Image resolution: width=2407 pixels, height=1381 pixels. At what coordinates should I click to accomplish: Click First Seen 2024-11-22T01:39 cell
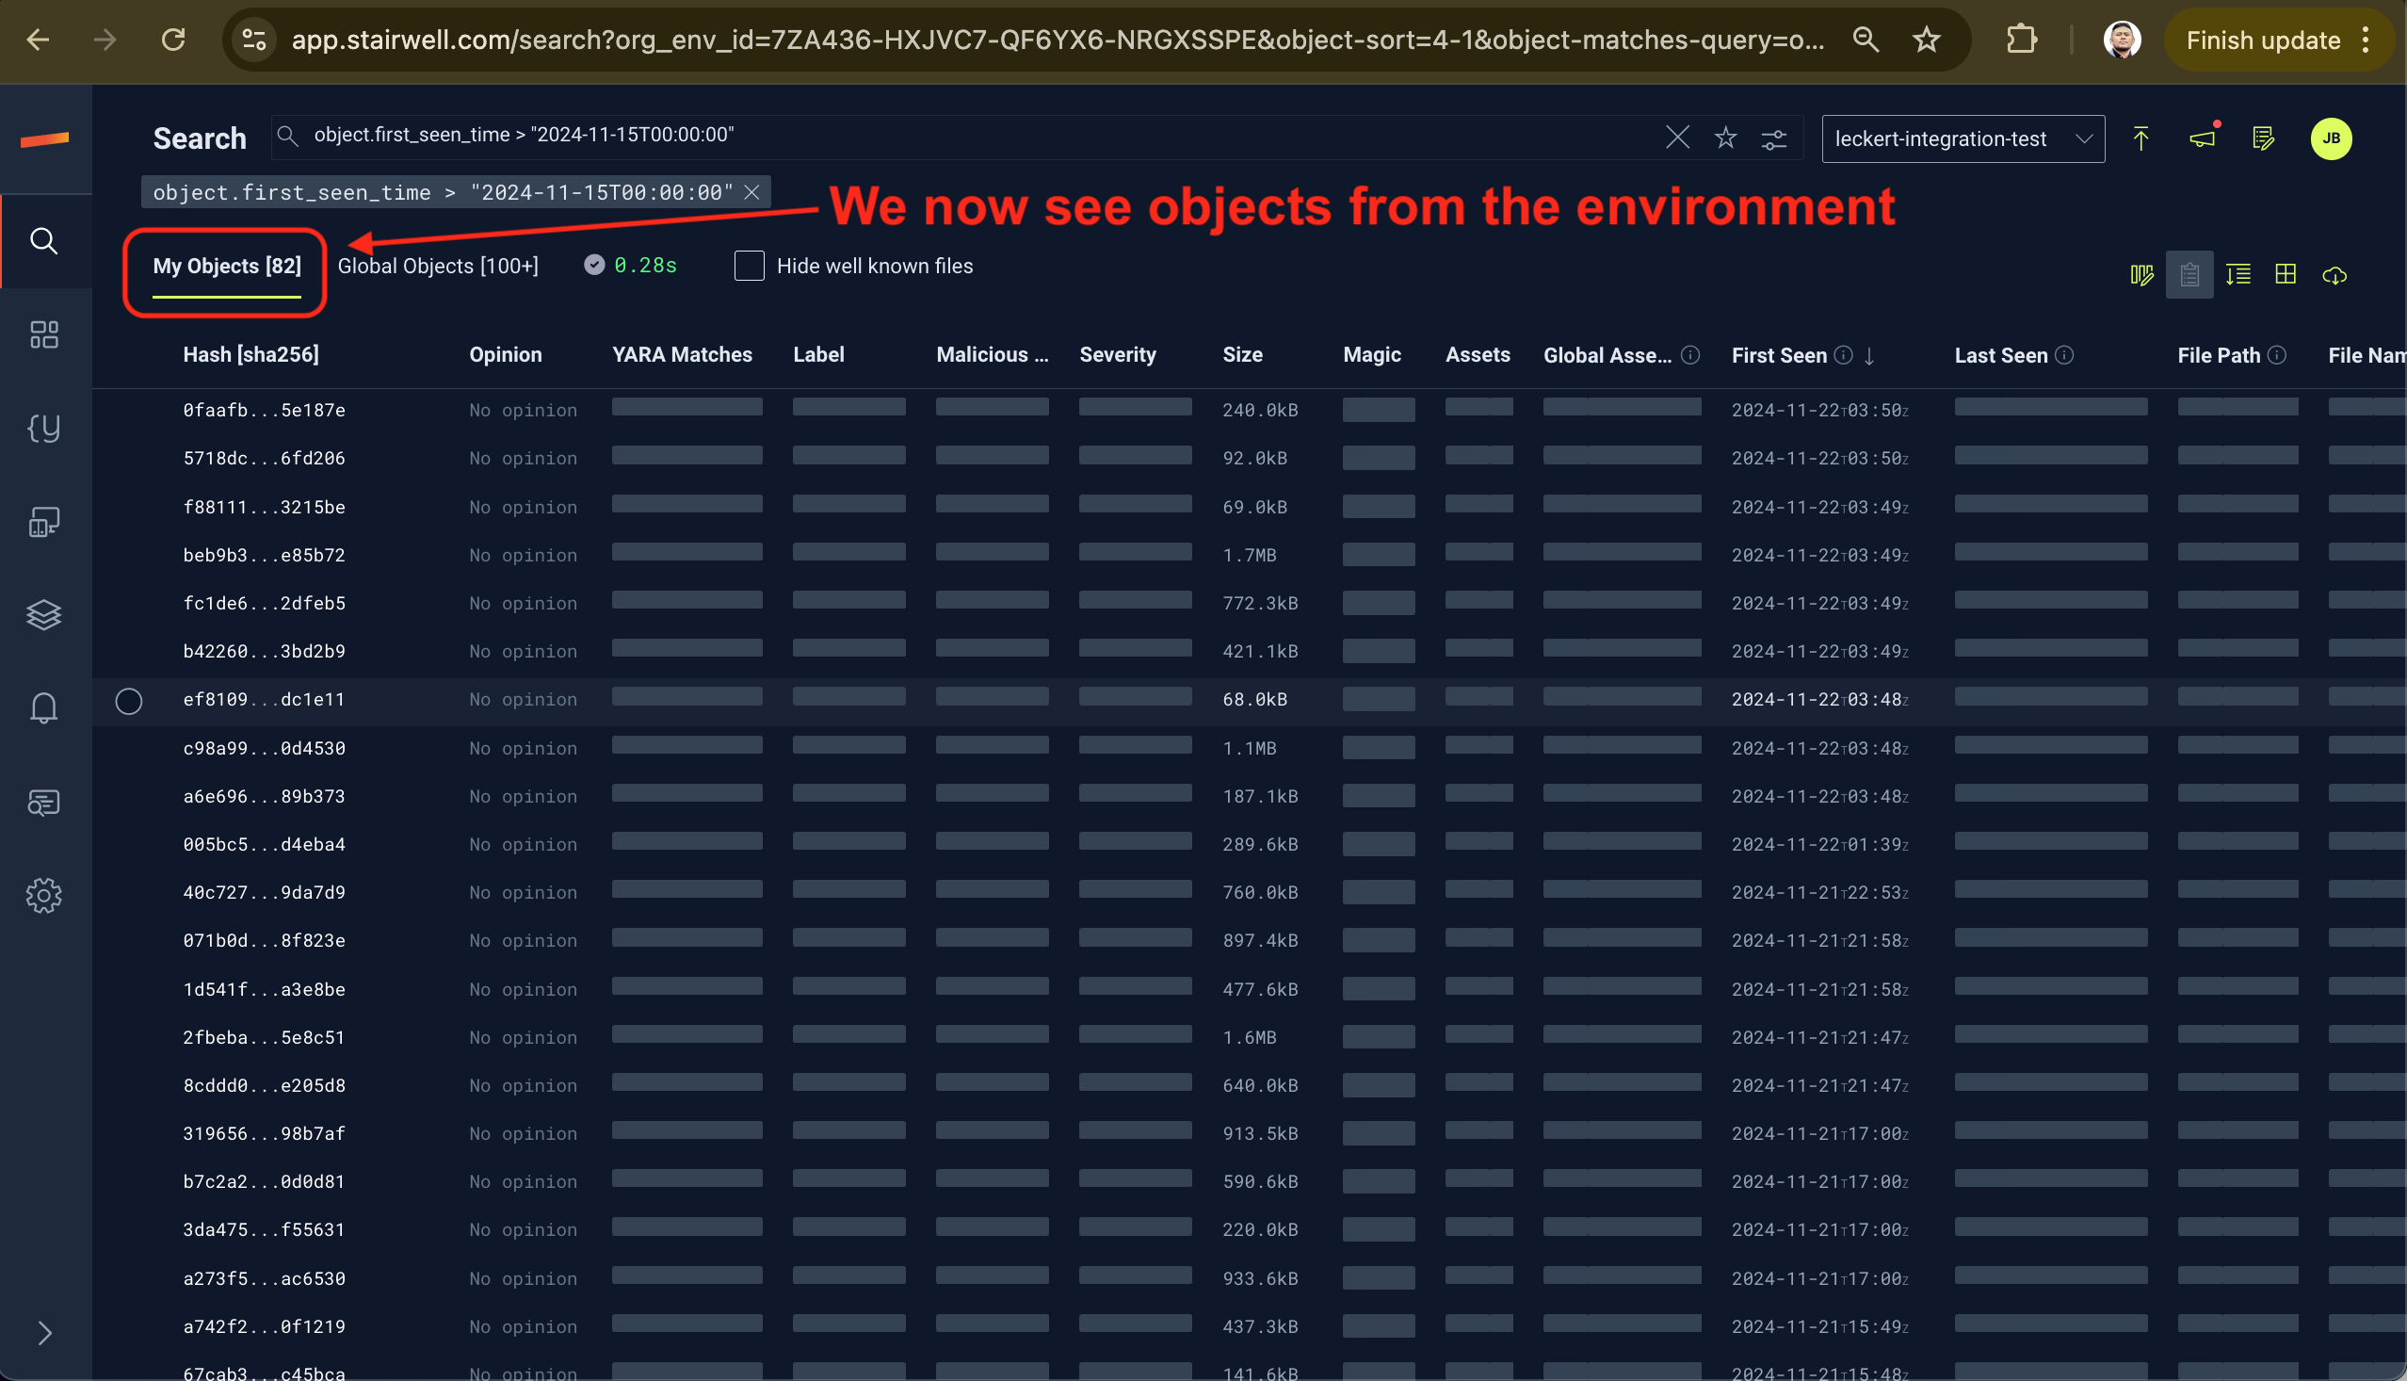[1819, 845]
